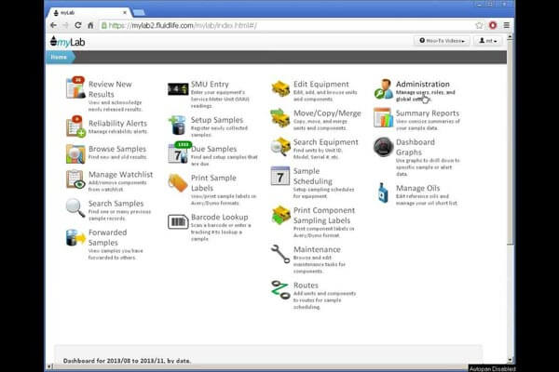Click the Dashboard Graphs gauge icon
The height and width of the screenshot is (372, 559).
tap(383, 147)
